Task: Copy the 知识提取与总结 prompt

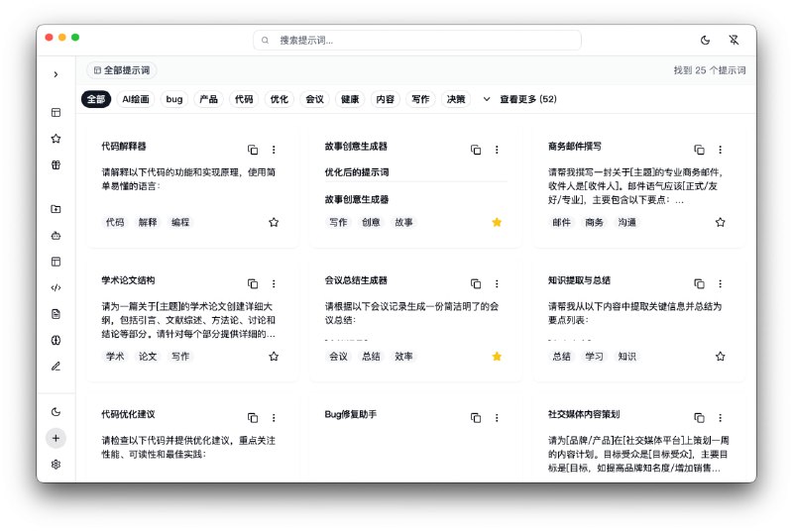Action: (x=699, y=284)
